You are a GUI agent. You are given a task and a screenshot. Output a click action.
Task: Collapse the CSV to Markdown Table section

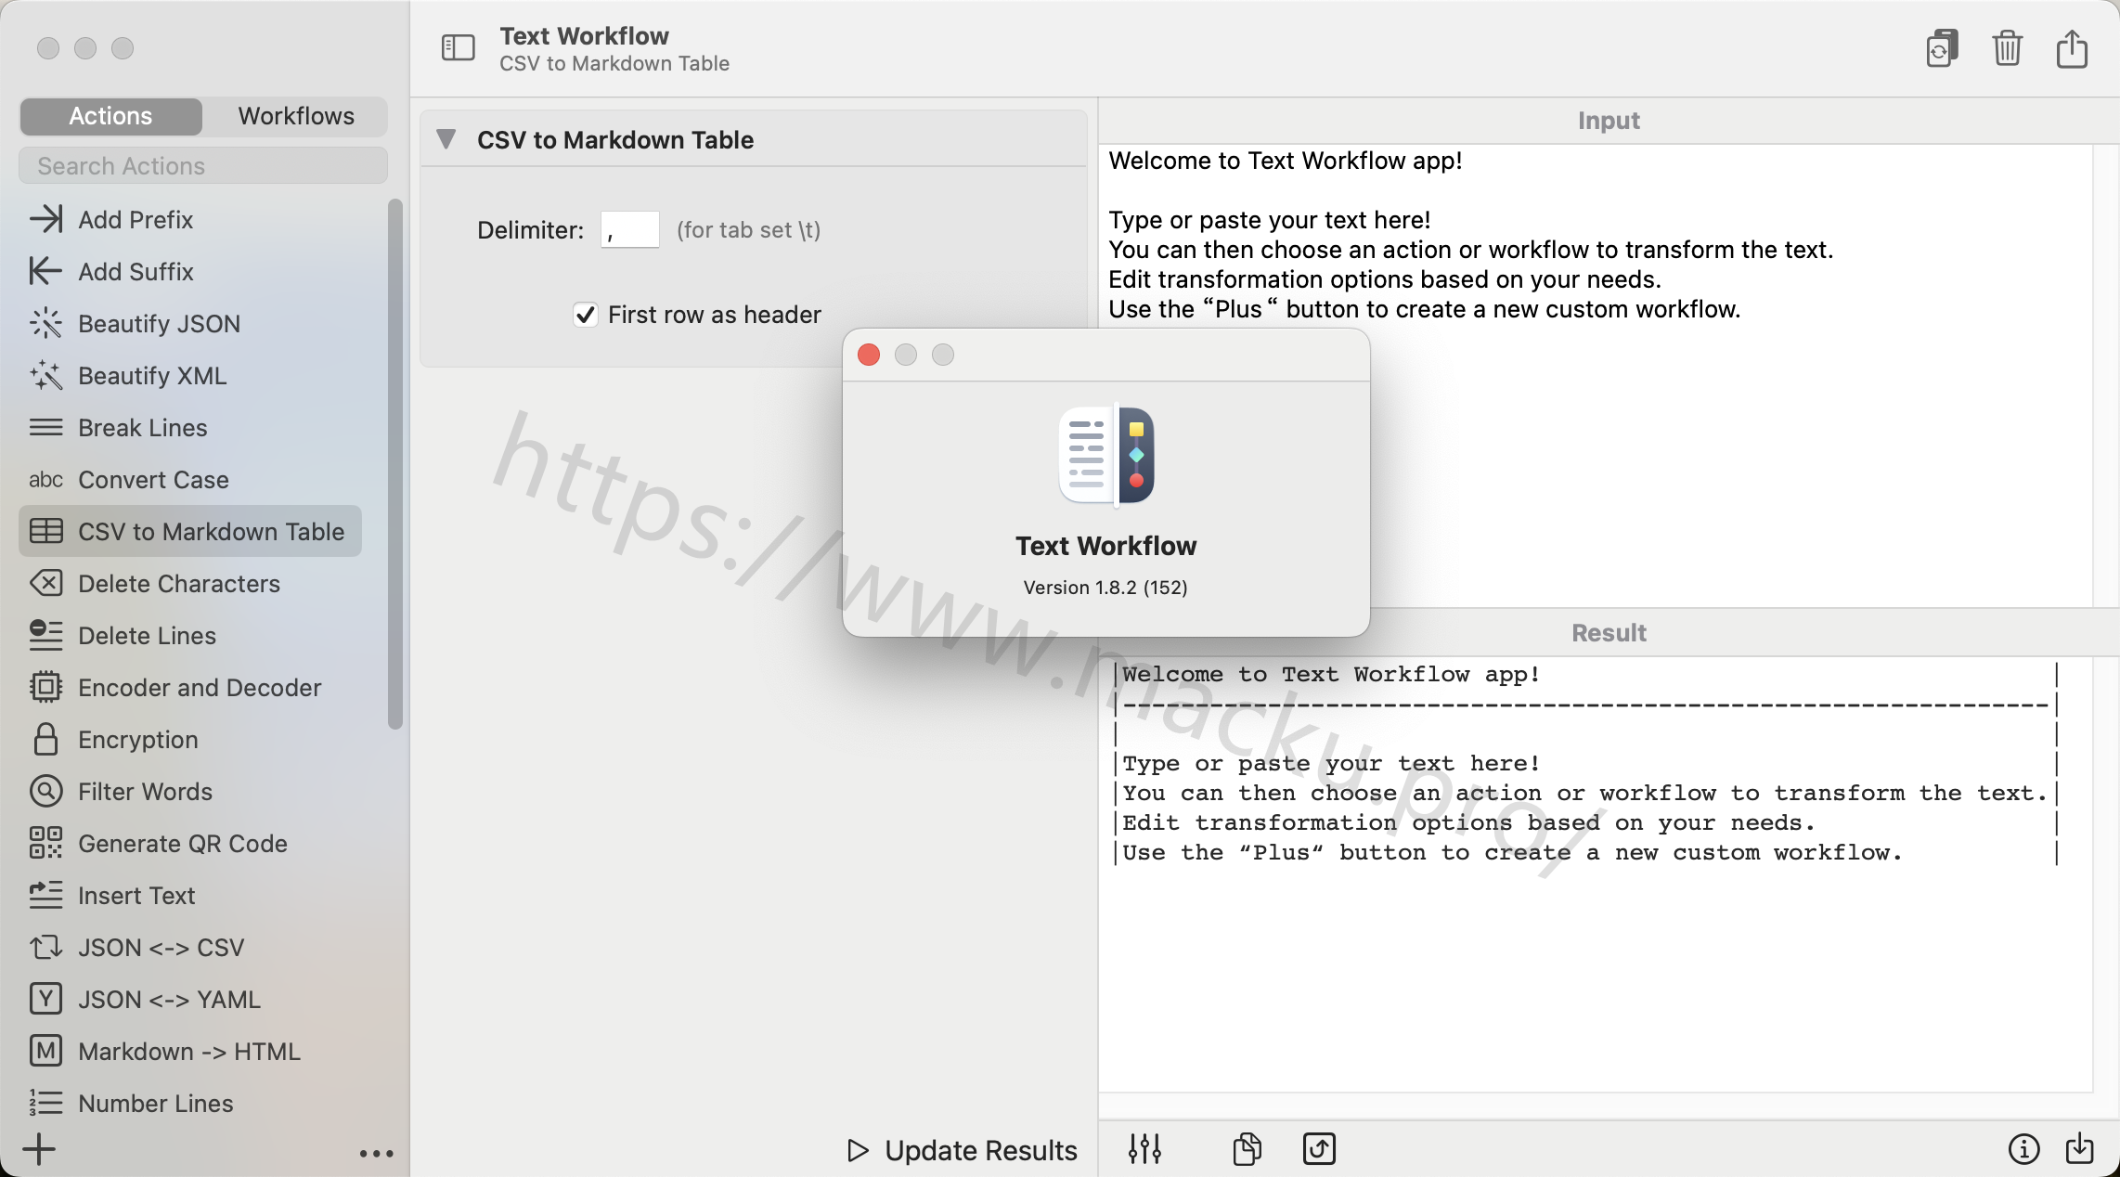tap(446, 139)
